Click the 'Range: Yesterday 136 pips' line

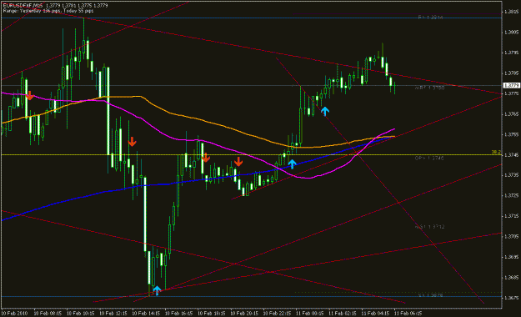click(x=48, y=11)
